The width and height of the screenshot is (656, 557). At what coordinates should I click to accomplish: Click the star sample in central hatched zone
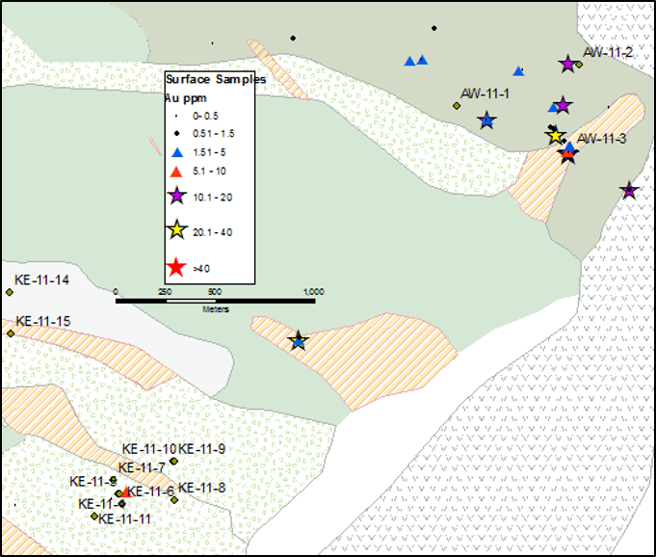coord(298,340)
